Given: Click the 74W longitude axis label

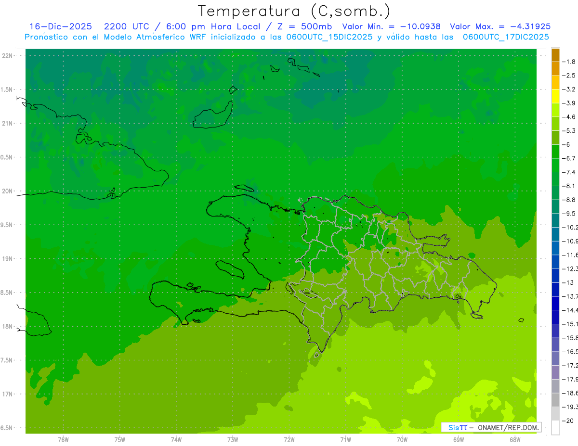Looking at the screenshot, I should [x=176, y=439].
